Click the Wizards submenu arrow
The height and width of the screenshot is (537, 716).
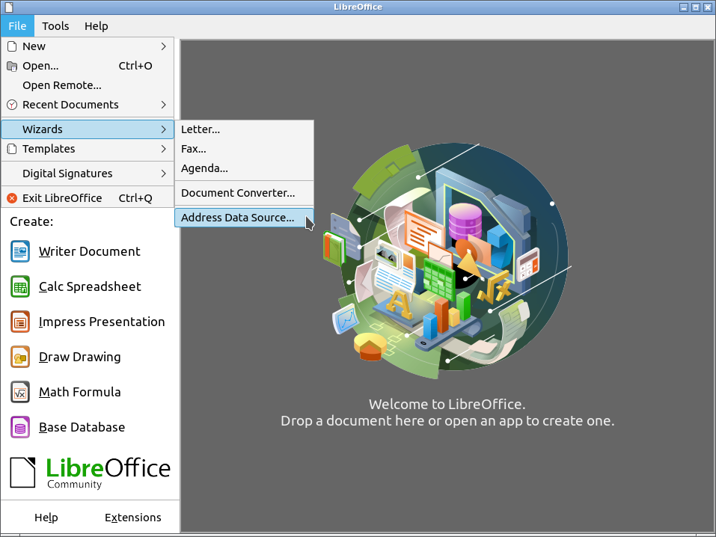click(x=163, y=129)
